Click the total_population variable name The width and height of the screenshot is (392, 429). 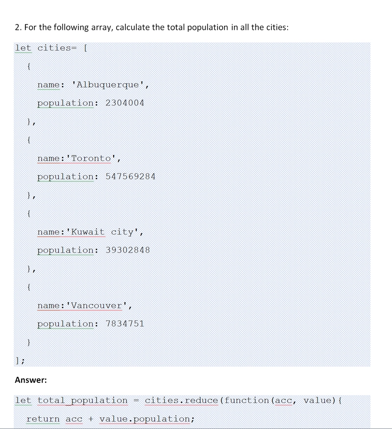tap(82, 401)
